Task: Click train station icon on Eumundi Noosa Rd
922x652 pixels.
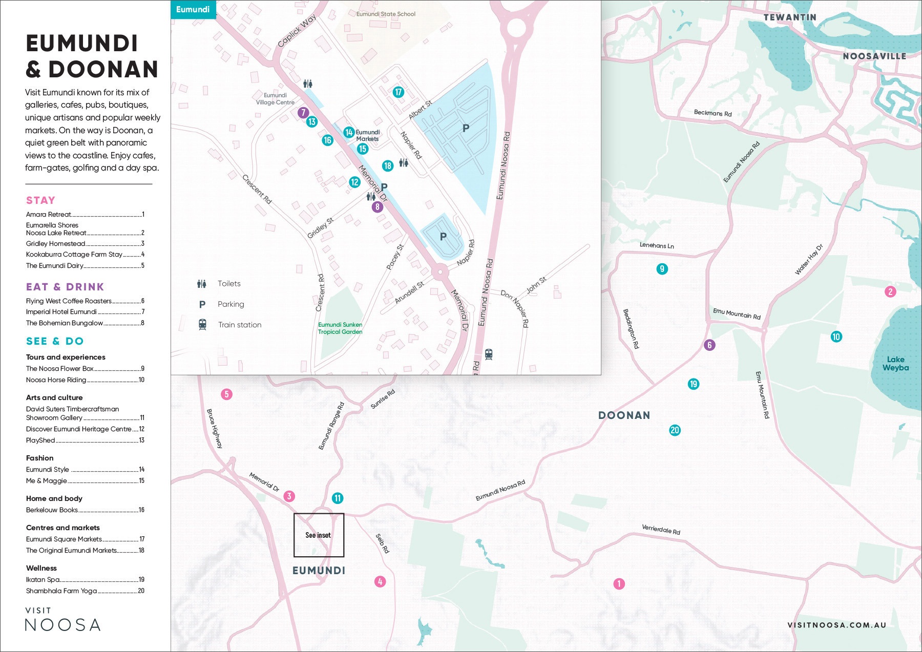Action: [489, 354]
